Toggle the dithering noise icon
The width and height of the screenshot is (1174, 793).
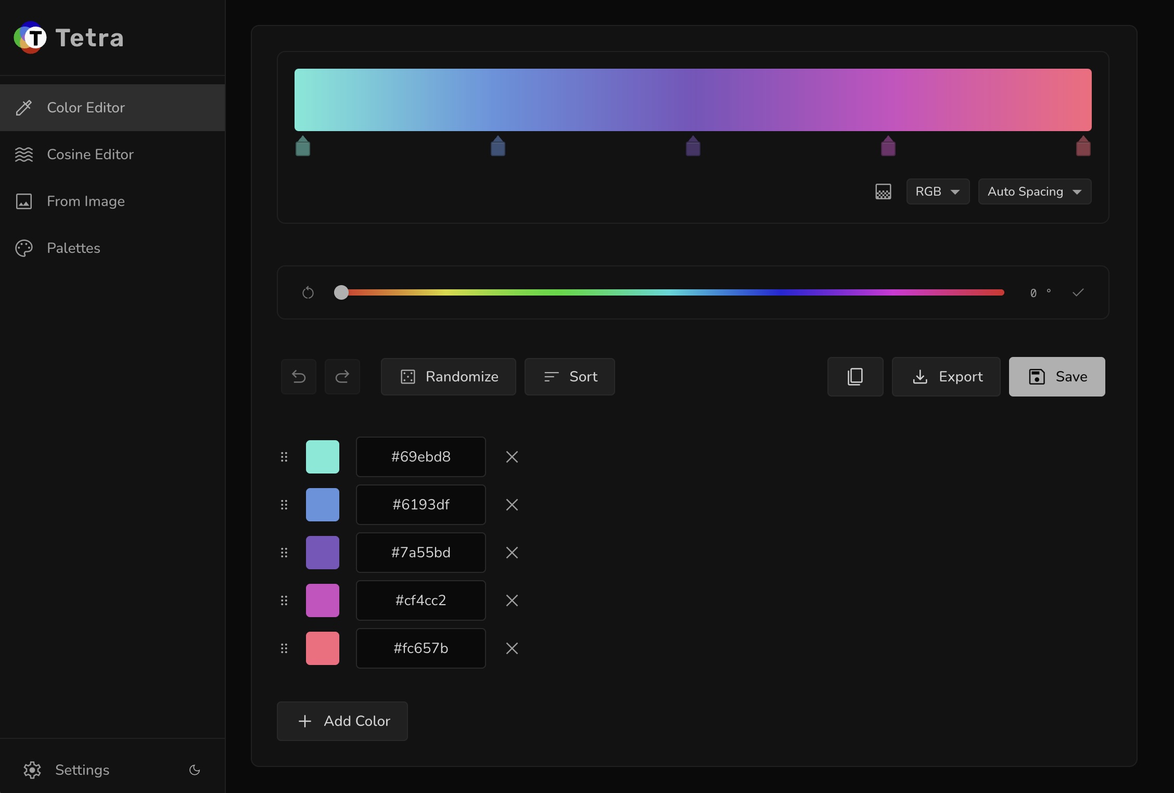[883, 191]
